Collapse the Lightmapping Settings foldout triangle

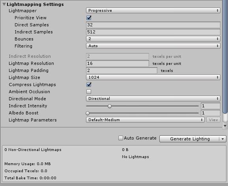[4, 4]
